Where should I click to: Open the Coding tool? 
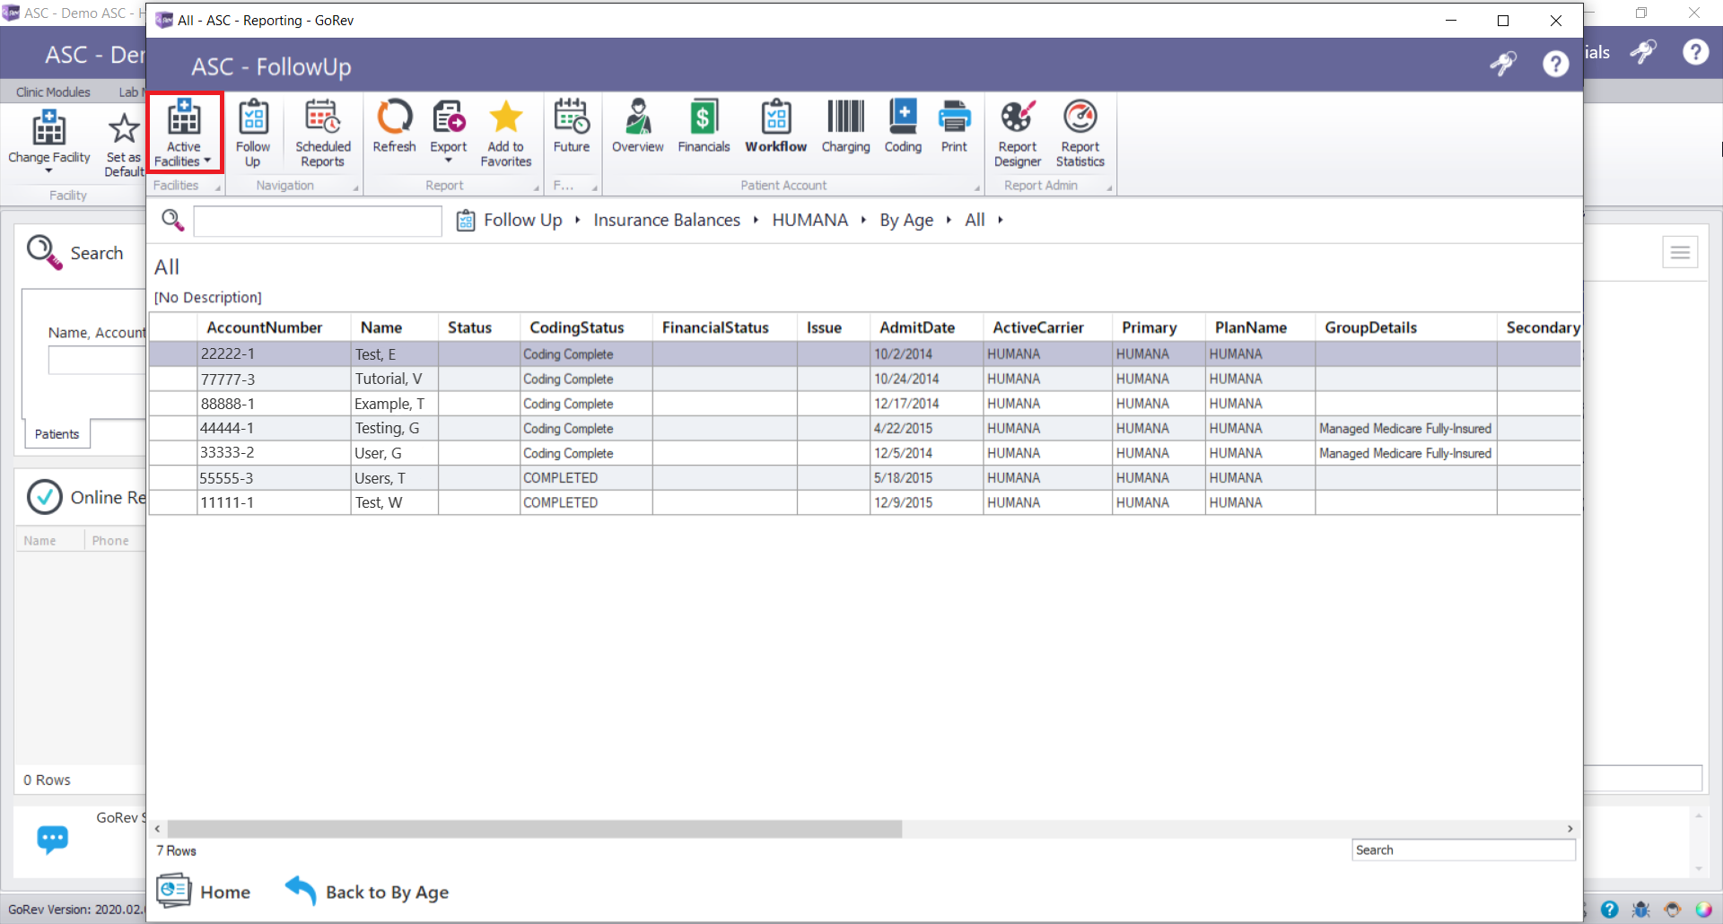click(903, 126)
